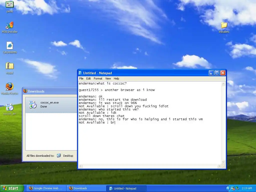Viewport: 256px width, 192px height.
Task: Maximize the Notepad window
Action: (x=217, y=73)
